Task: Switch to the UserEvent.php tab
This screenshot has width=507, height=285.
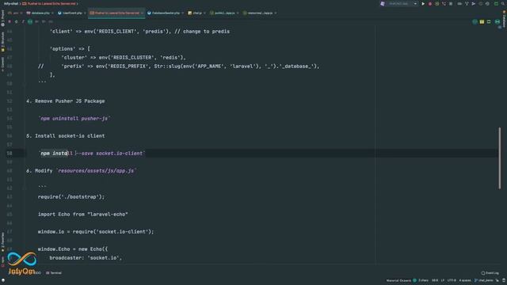Action: point(72,13)
